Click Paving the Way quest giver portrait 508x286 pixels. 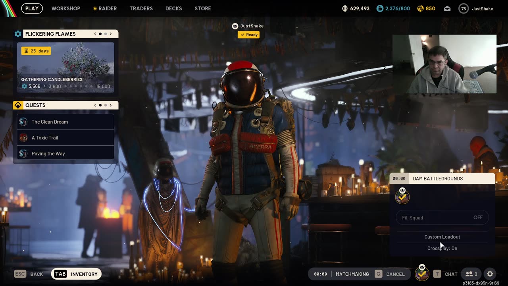point(23,154)
